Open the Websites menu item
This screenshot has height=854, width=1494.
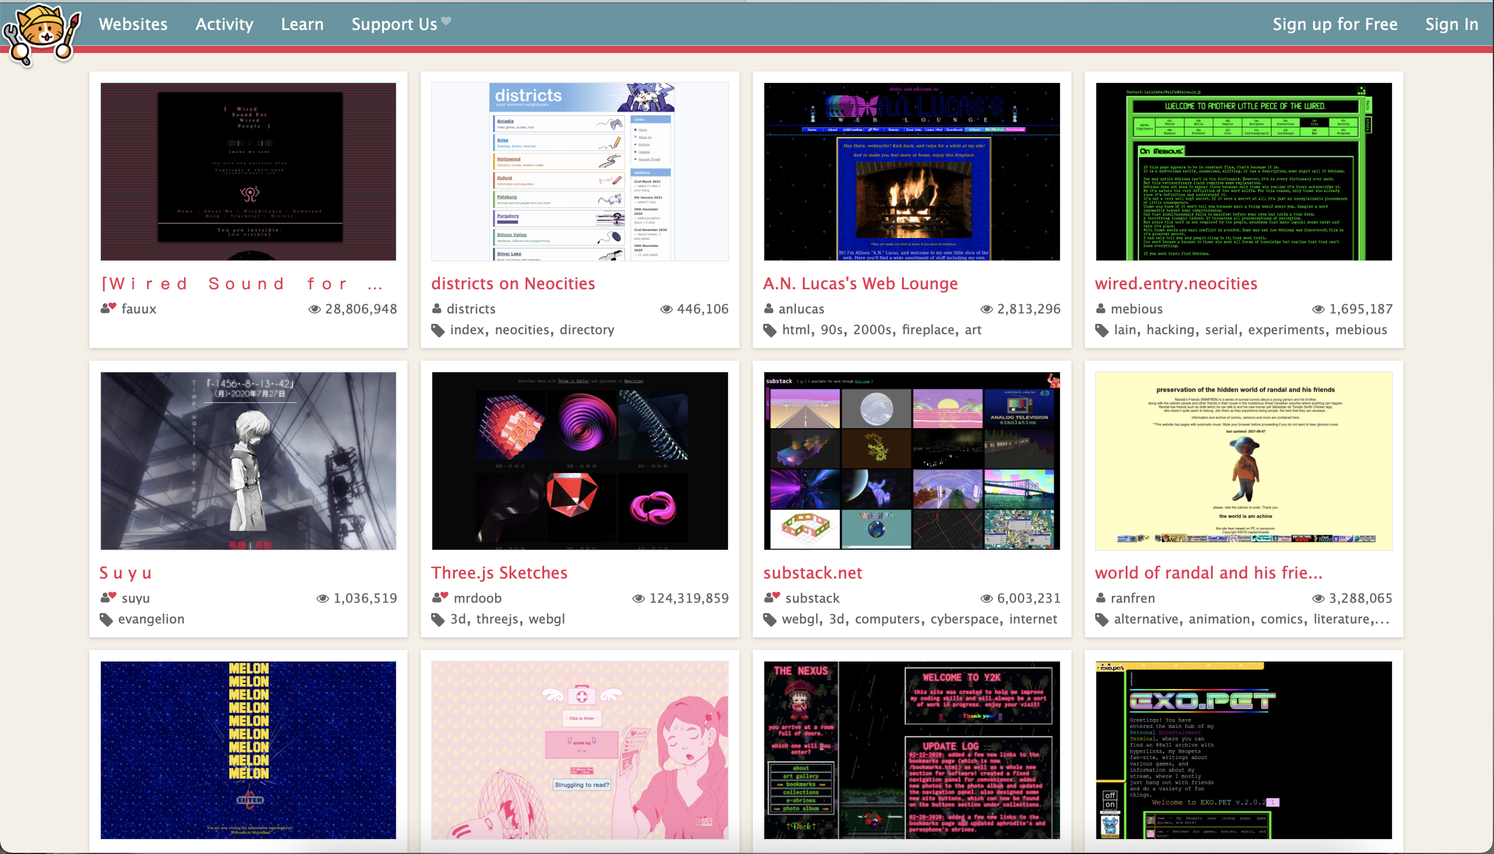point(133,24)
